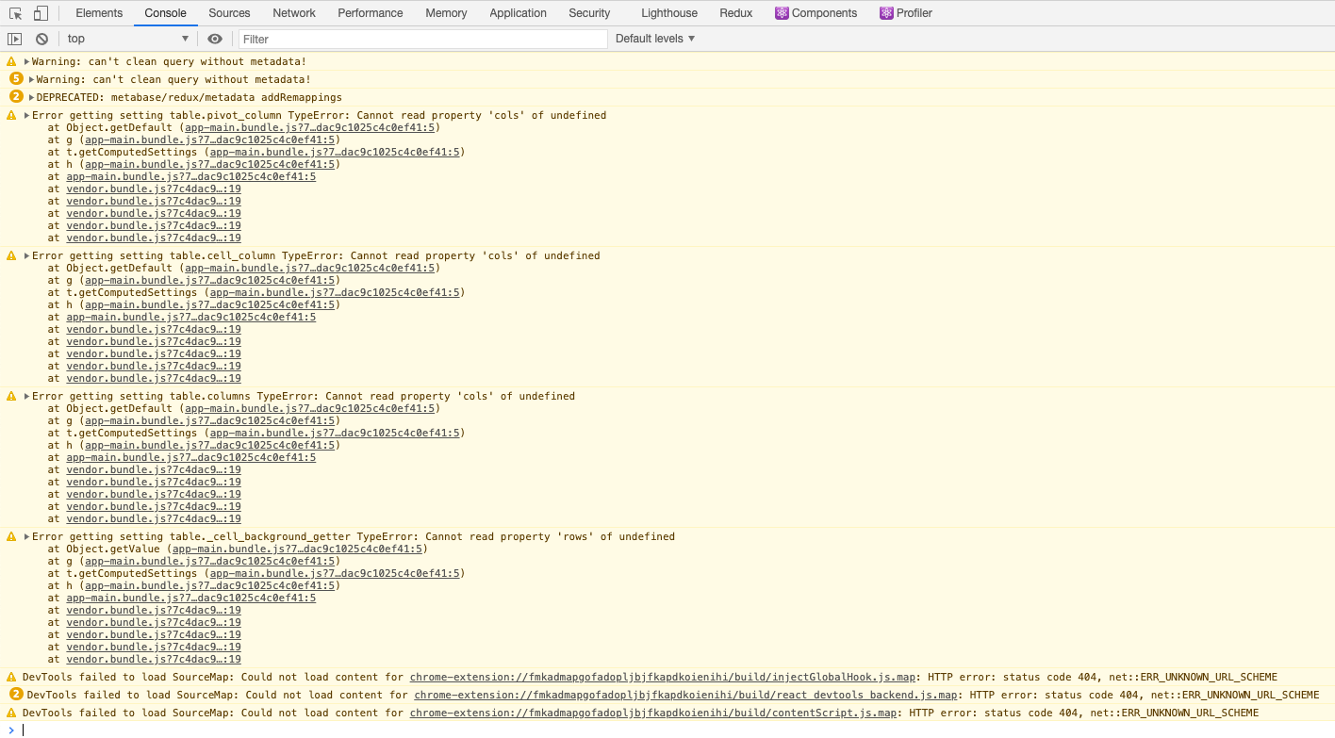Viewport: 1335px width, 738px height.
Task: Click the warning icon beside table._cell_background_getter error
Action: point(11,536)
